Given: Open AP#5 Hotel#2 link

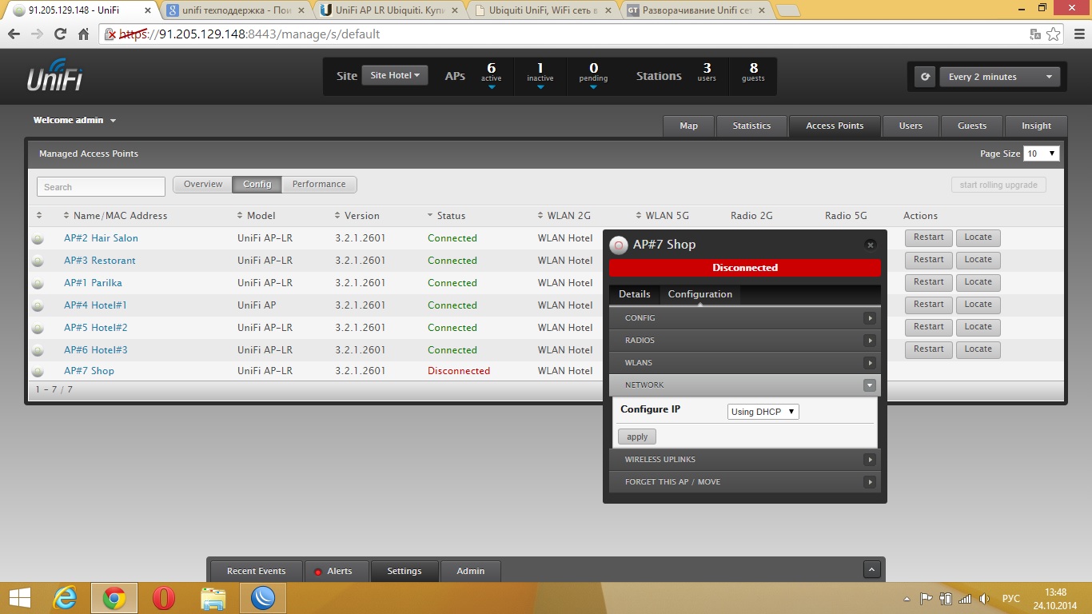Looking at the screenshot, I should [x=96, y=328].
